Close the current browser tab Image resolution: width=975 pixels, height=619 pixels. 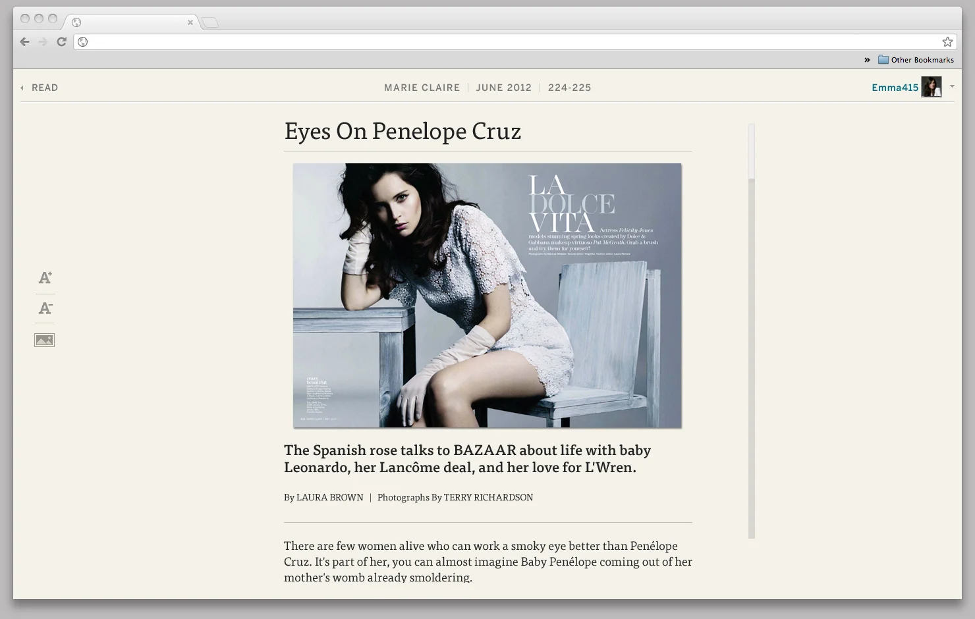190,22
